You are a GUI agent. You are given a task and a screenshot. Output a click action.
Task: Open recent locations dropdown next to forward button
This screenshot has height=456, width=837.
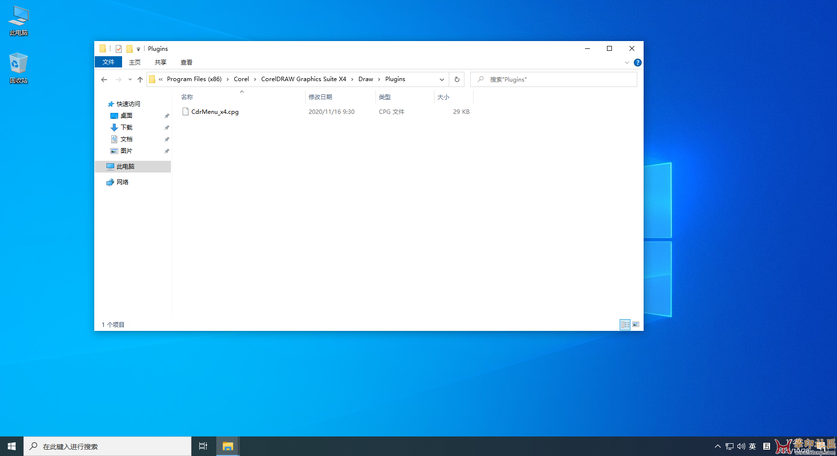click(129, 79)
